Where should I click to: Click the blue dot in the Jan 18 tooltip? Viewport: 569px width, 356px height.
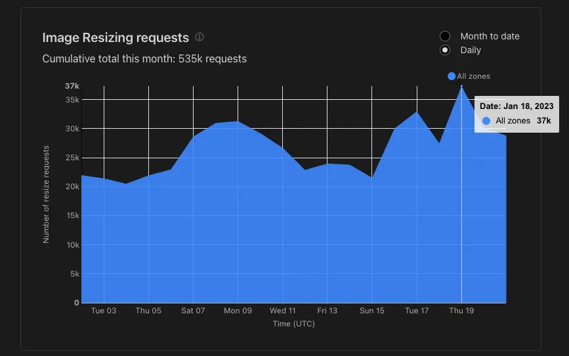click(x=486, y=121)
